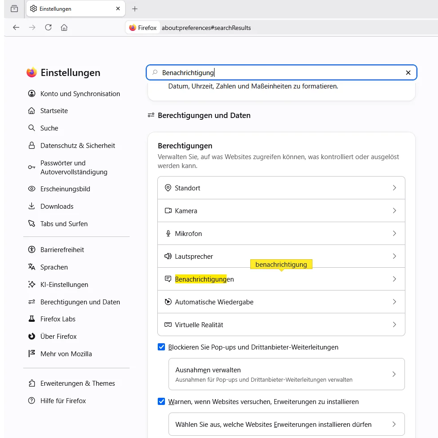Click the download arrow icon next to Downloads
The width and height of the screenshot is (438, 438).
point(32,206)
